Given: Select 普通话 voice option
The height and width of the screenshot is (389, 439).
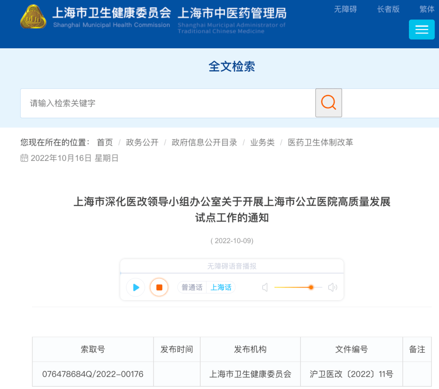Looking at the screenshot, I should coord(192,287).
